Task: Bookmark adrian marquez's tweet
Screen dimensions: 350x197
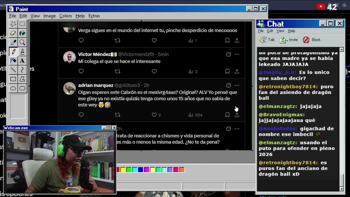Action: tap(227, 115)
